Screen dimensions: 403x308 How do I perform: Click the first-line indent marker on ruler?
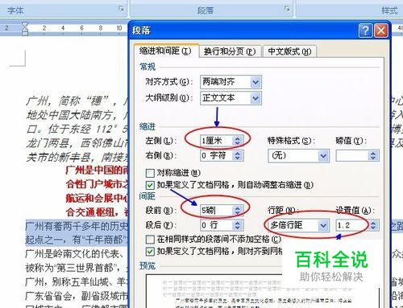(25, 25)
